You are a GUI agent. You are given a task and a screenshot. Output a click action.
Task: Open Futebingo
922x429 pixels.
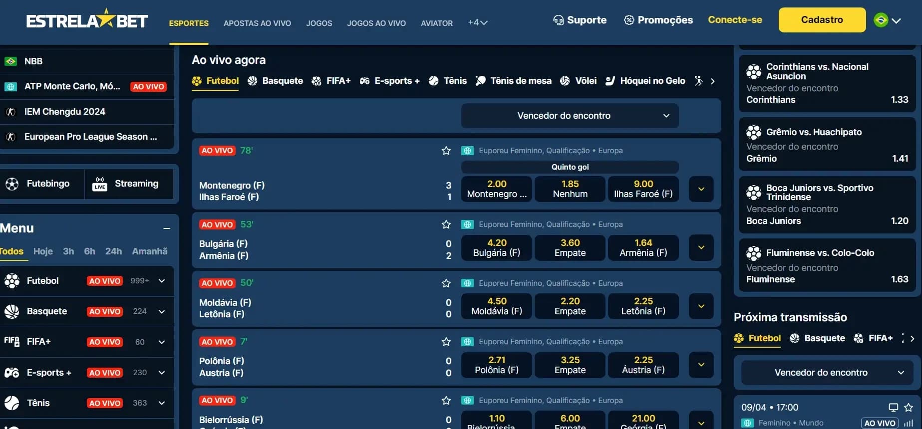click(x=42, y=184)
